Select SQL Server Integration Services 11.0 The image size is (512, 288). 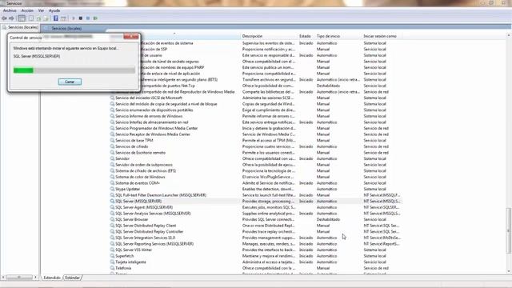click(146, 238)
